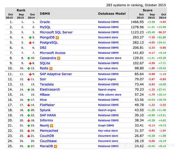Image resolution: width=178 pixels, height=151 pixels.
Task: Click the red down arrow in the Memcached row
Action: 29,131
